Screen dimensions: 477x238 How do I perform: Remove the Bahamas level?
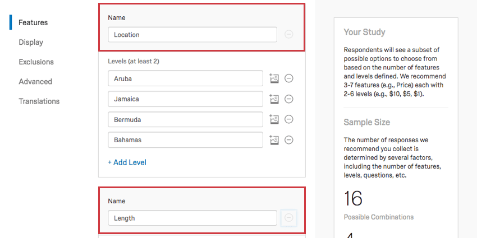tap(288, 139)
